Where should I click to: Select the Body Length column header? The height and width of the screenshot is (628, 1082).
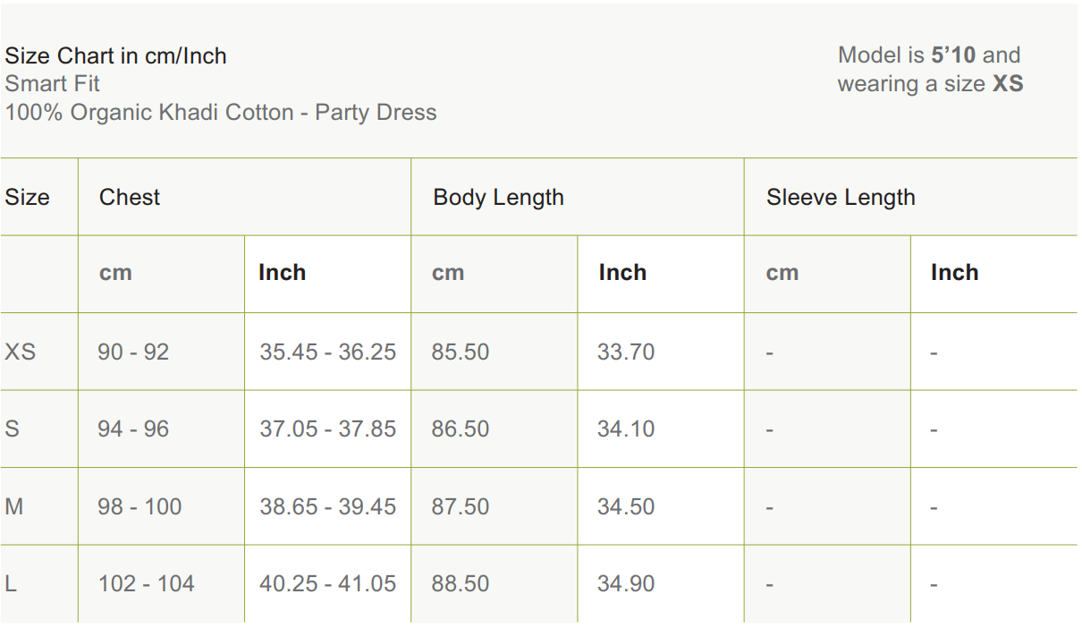tap(498, 198)
